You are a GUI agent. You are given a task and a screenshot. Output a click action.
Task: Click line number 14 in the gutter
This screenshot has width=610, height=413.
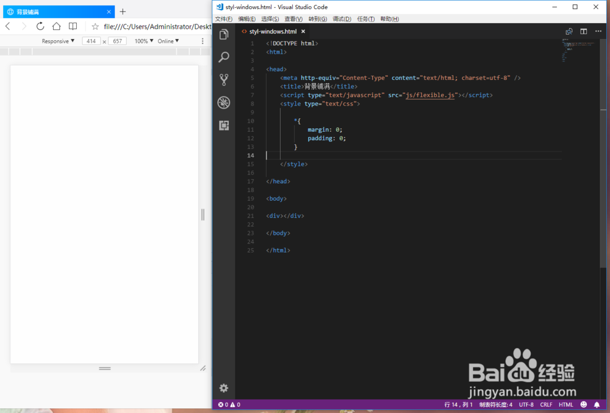coord(251,156)
